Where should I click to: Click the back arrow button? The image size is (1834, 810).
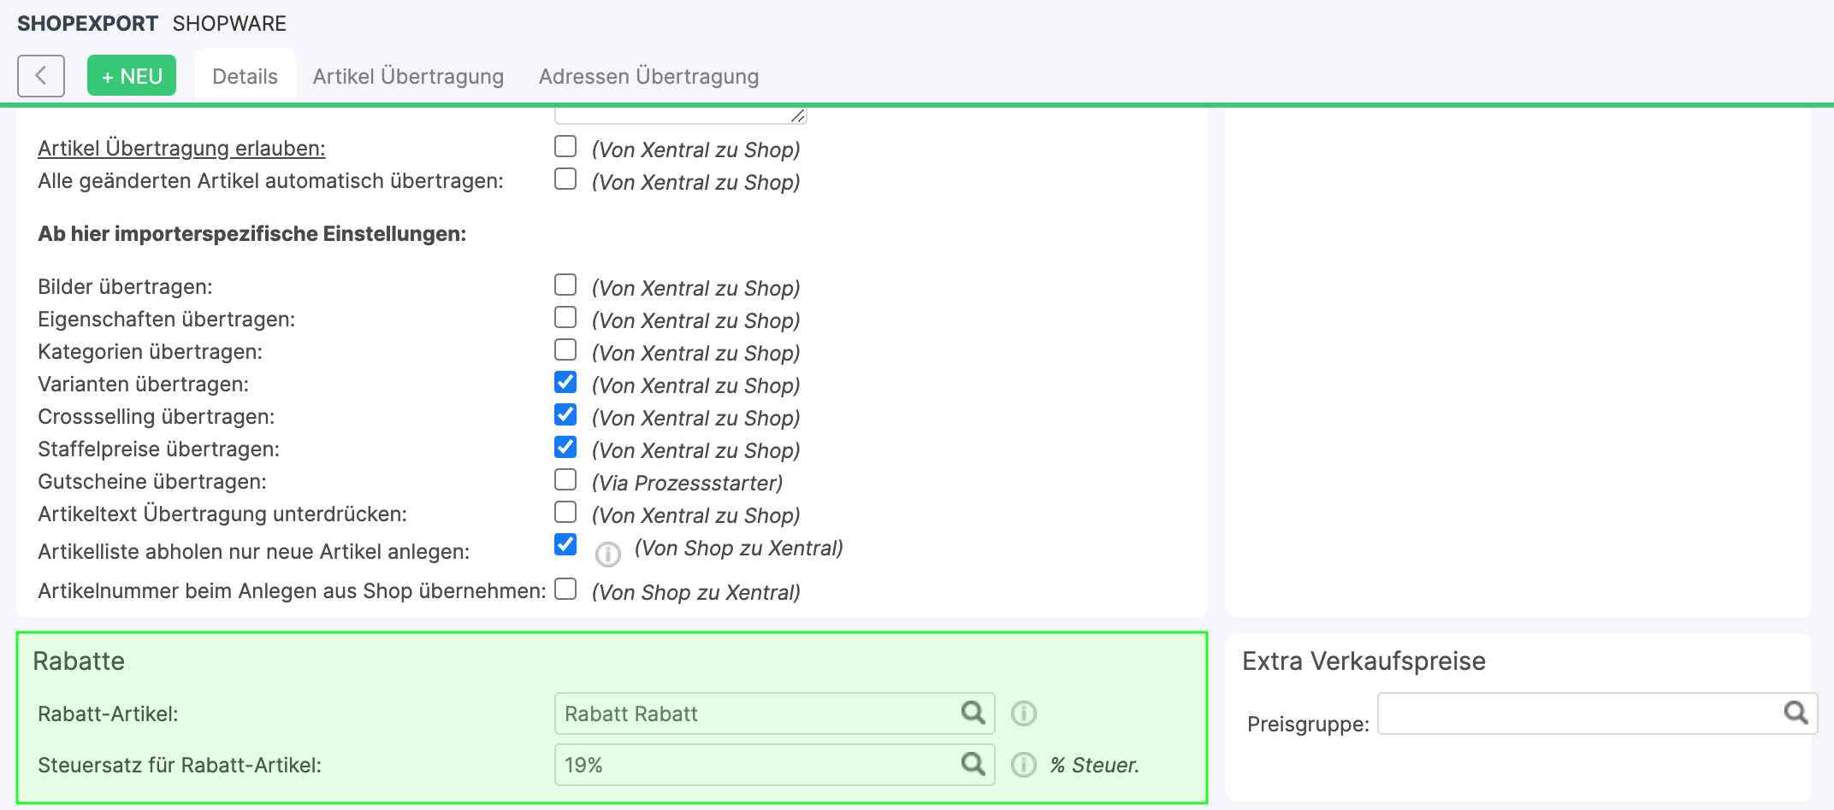(40, 76)
